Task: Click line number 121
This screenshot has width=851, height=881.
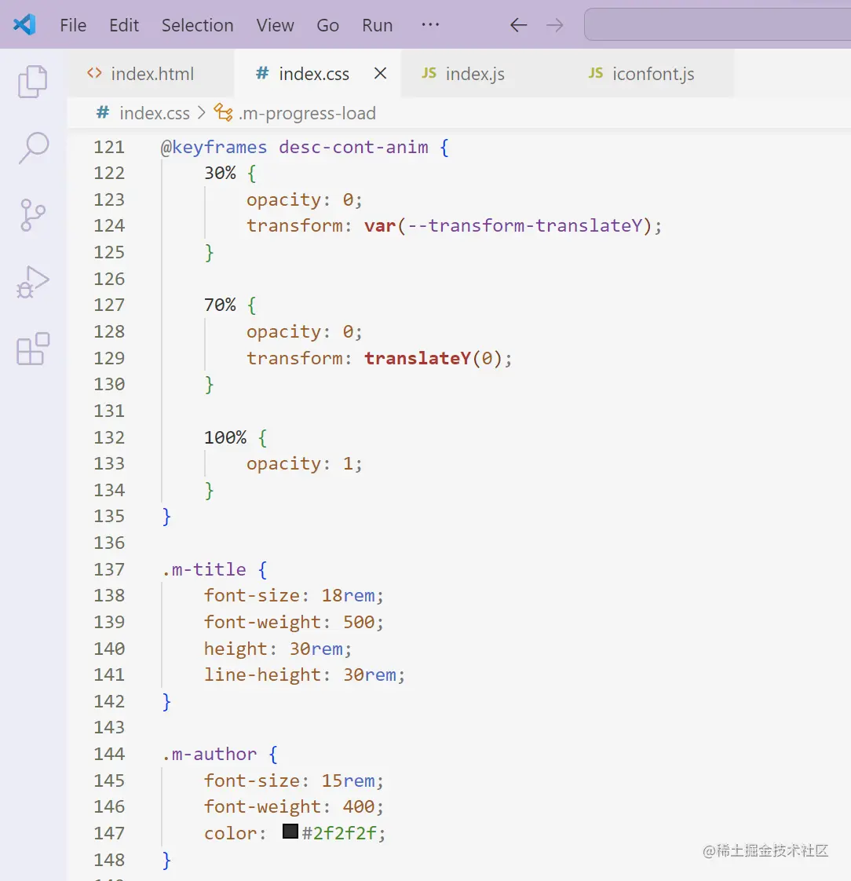Action: coord(109,147)
